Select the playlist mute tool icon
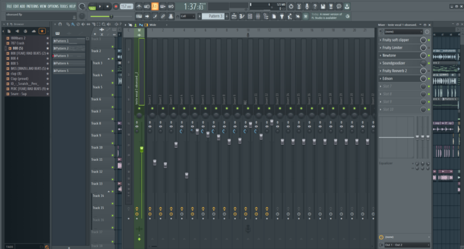 pyautogui.click(x=83, y=24)
